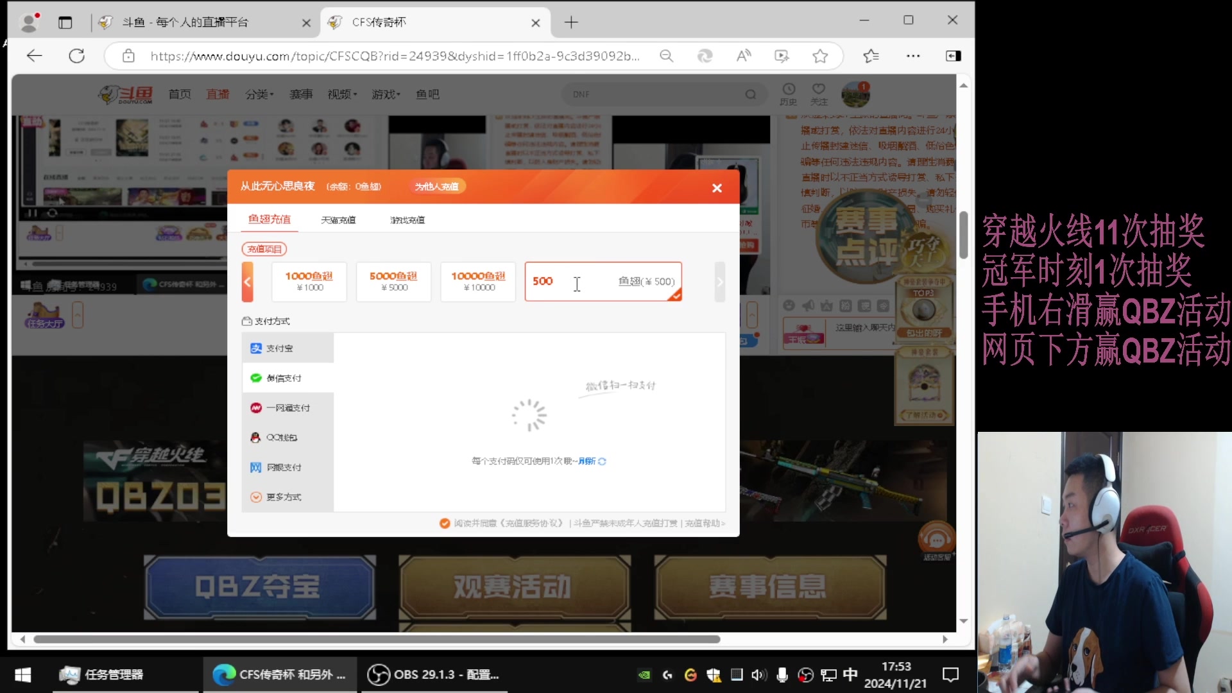Screen dimensions: 1232x693
Task: Open the zoom magnifier icon in address bar
Action: pyautogui.click(x=667, y=56)
